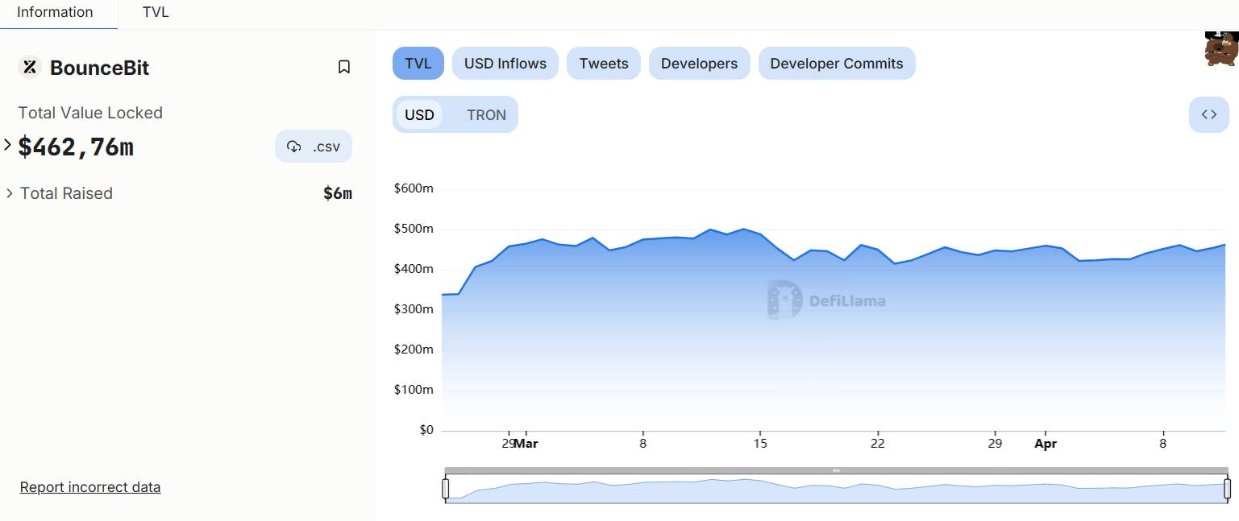Open the embed chart code icon
The width and height of the screenshot is (1239, 521).
pos(1208,114)
